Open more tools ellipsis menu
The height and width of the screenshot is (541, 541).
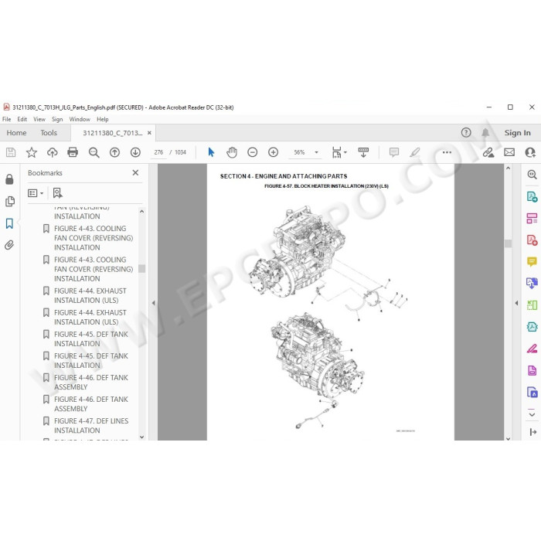point(447,152)
